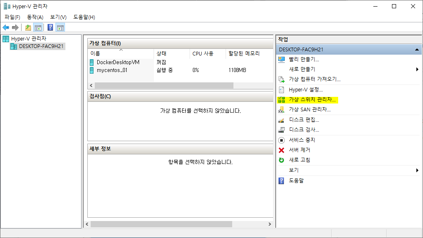Click the green 새로 고침 refresh icon
Screen dimensions: 423x238
click(x=281, y=160)
